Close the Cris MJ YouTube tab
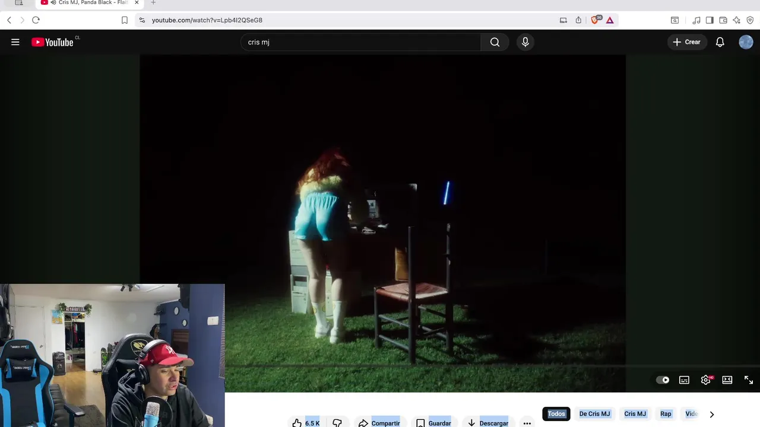This screenshot has height=427, width=760. coord(137,3)
